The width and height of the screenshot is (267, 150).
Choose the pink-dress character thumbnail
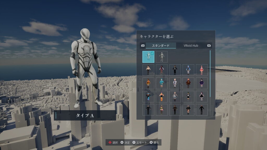point(202,70)
